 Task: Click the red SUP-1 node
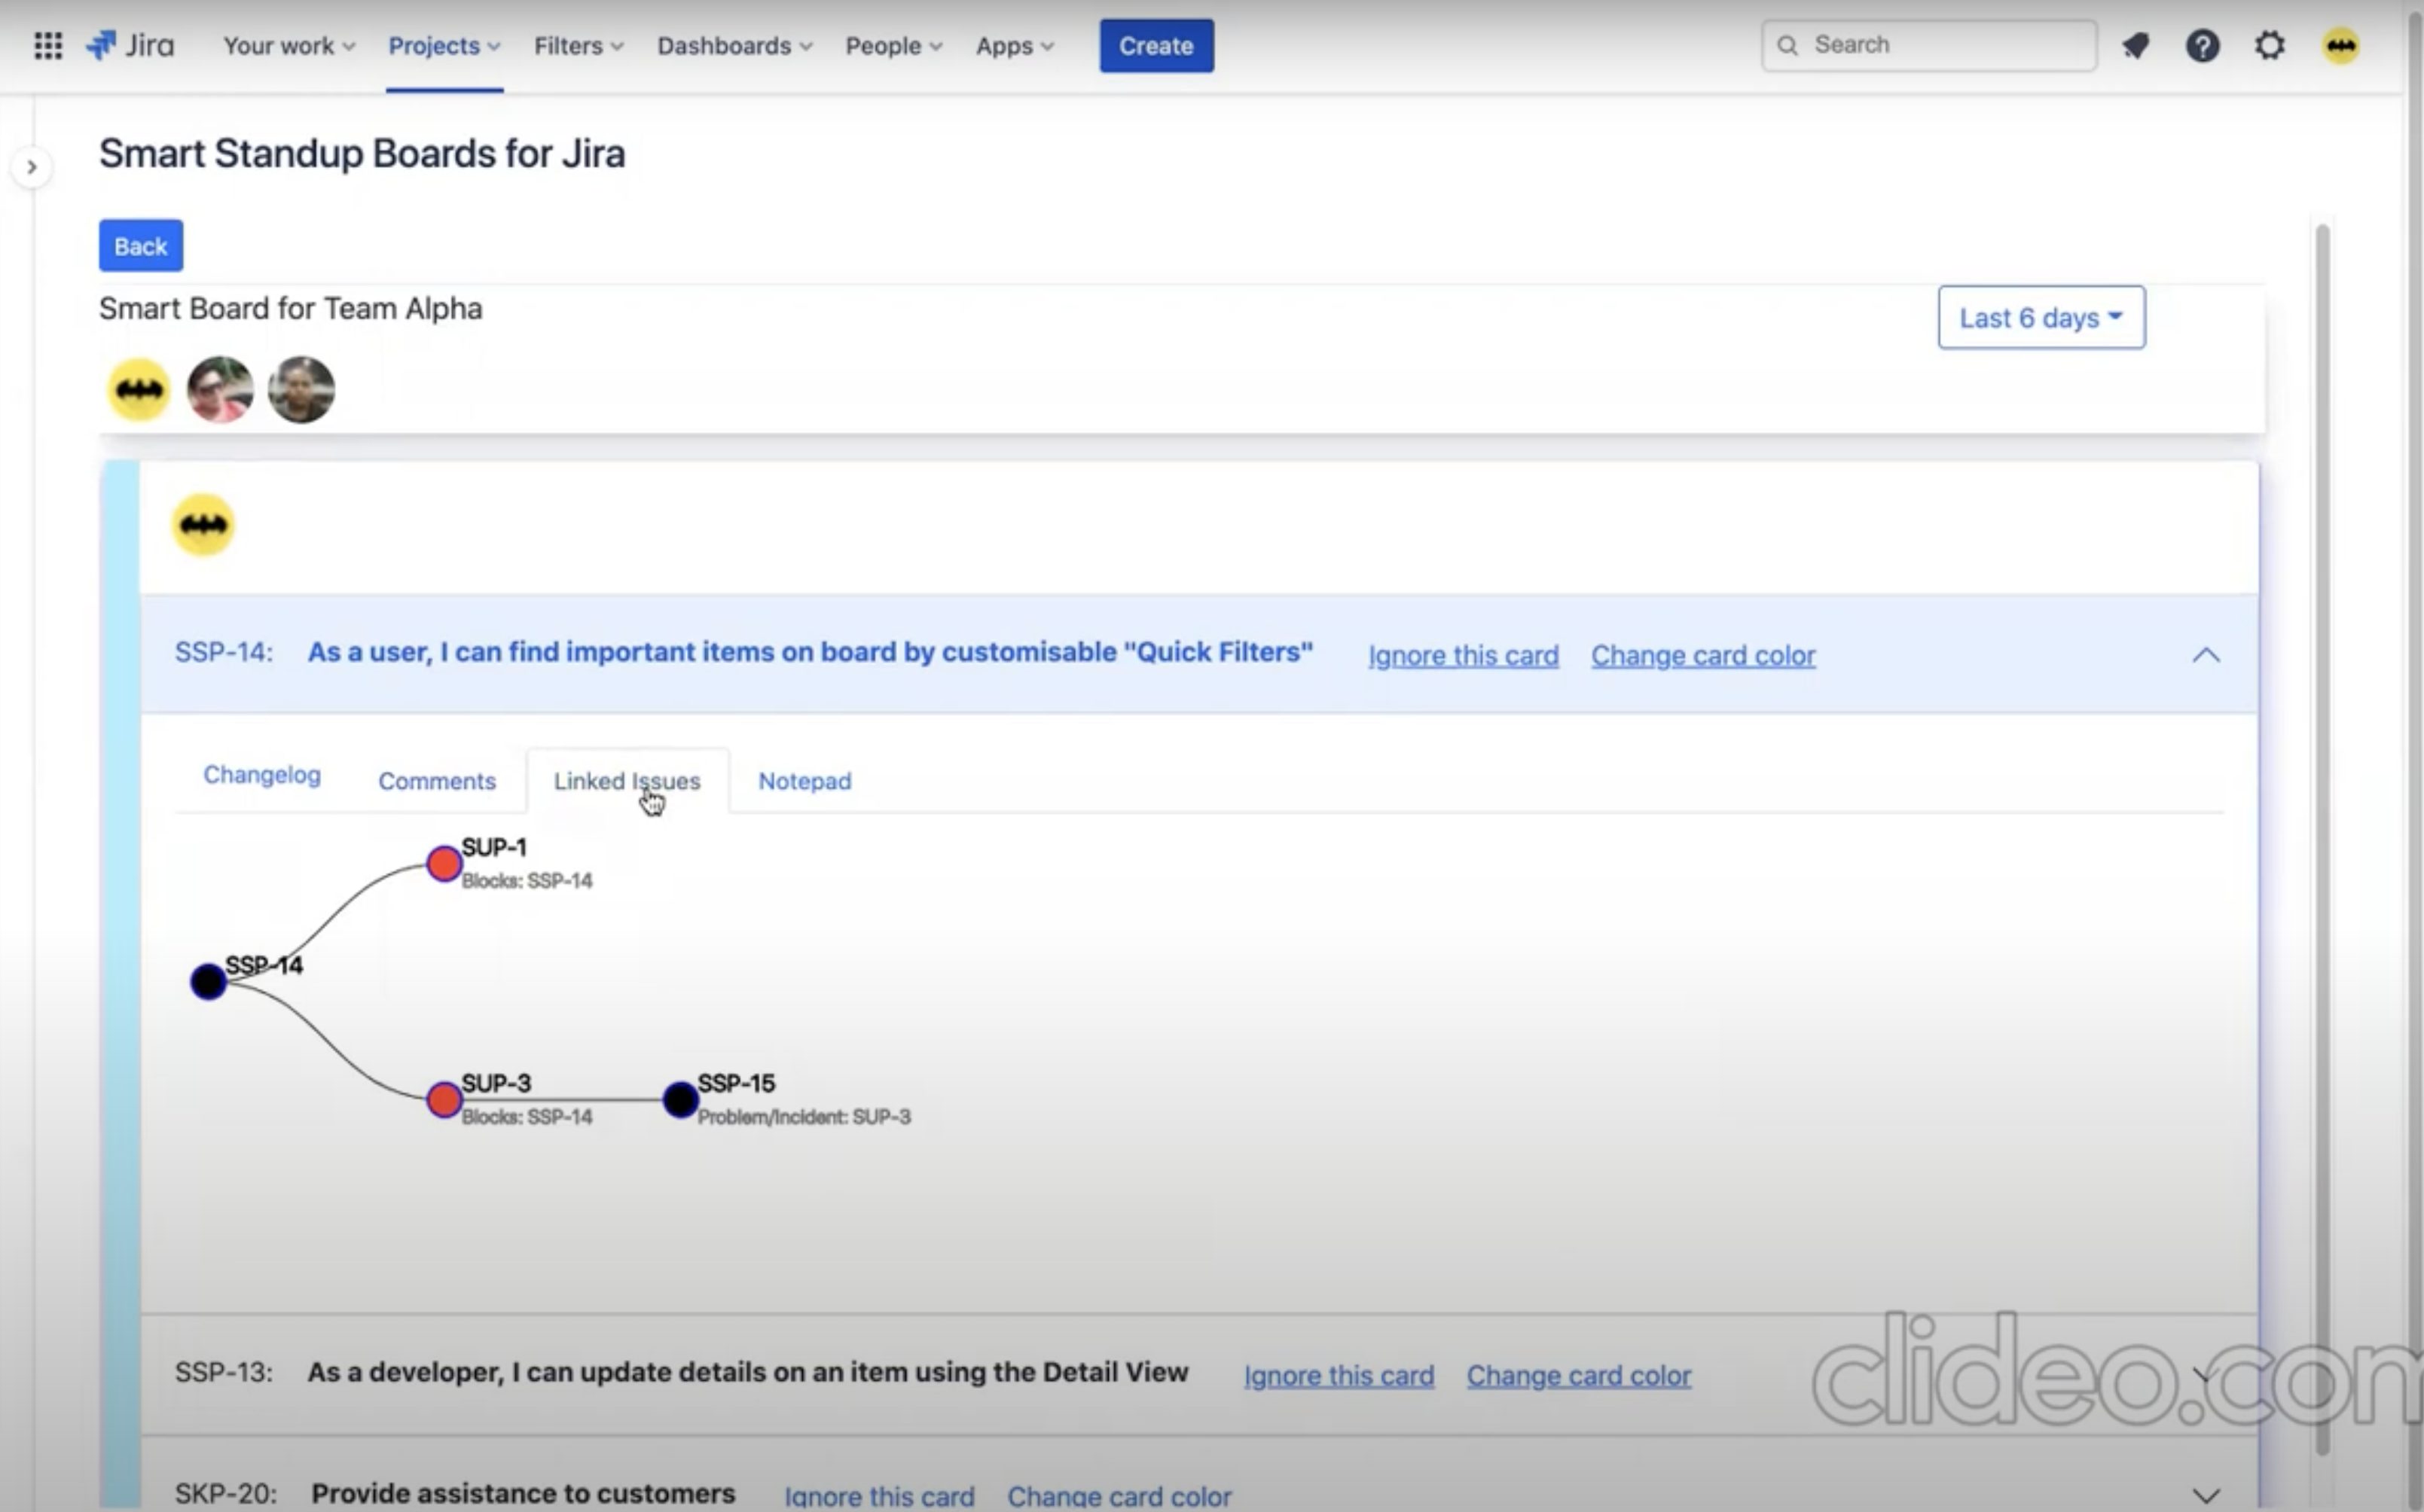point(444,863)
